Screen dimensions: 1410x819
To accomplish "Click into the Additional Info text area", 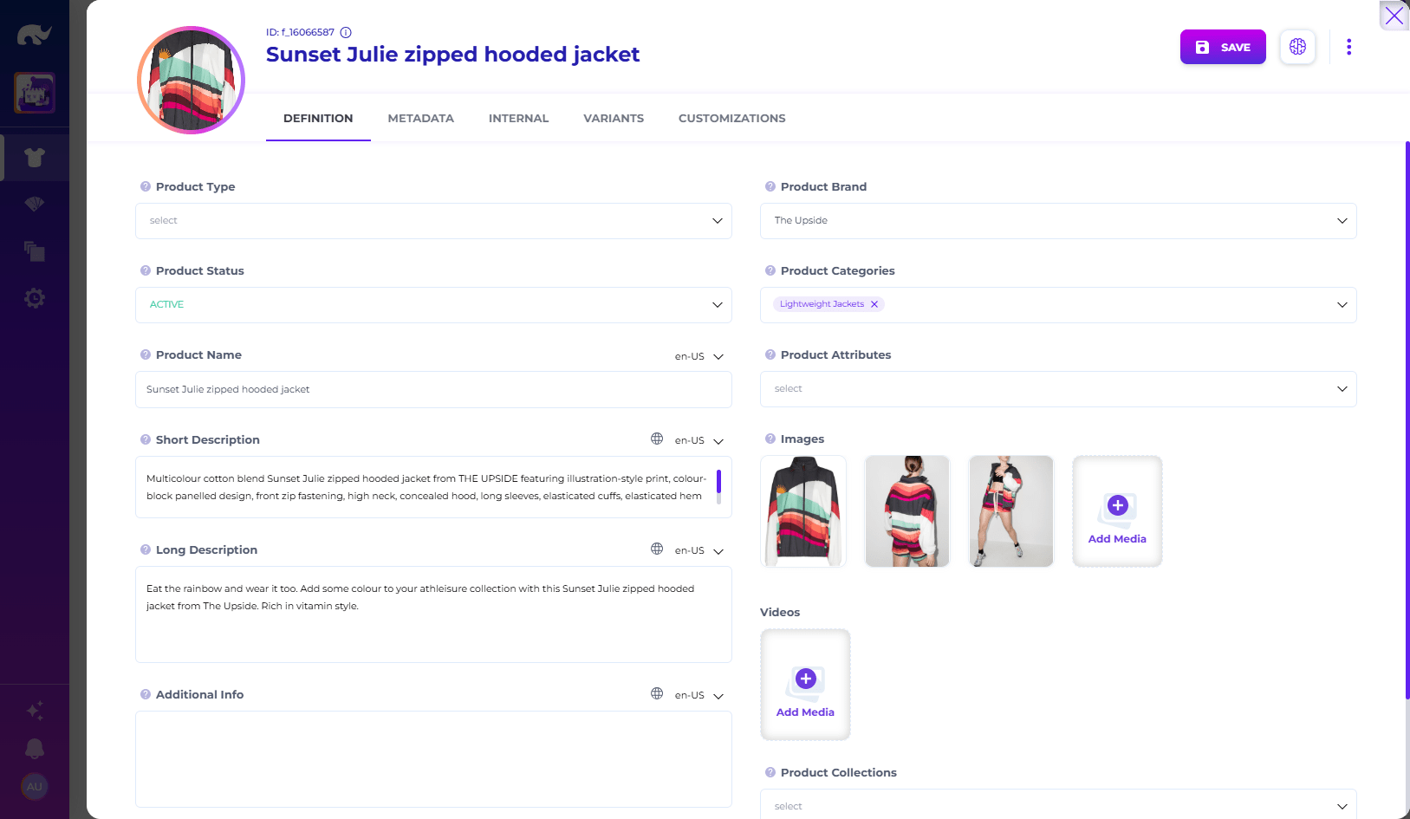I will [x=433, y=759].
